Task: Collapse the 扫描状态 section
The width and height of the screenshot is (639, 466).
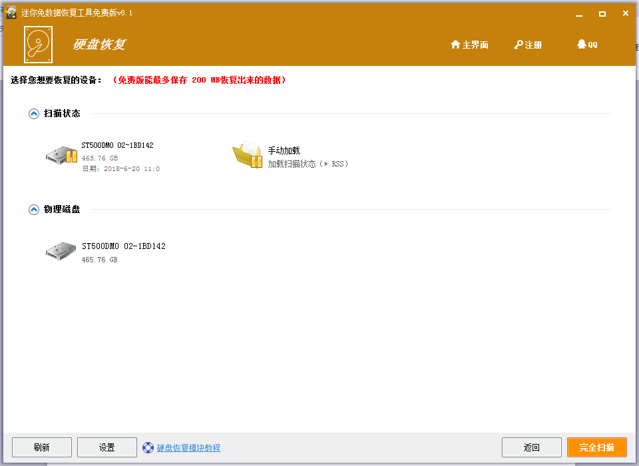Action: (x=34, y=114)
